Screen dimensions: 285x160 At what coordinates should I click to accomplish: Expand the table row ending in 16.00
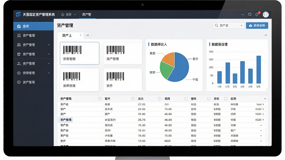pos(263,120)
